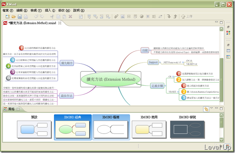
Task: Apply the 預設 style thumbnail
Action: point(34,127)
